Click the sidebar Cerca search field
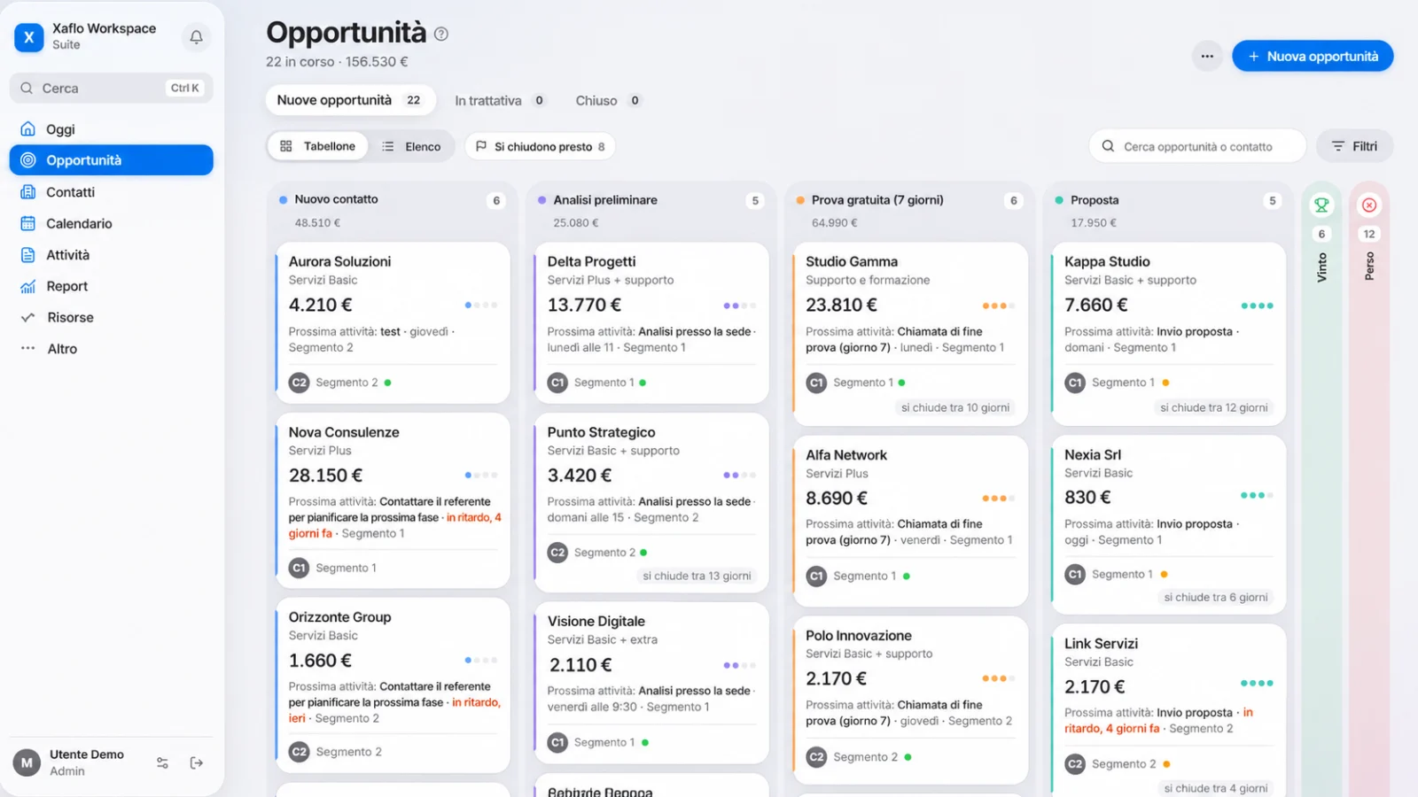 click(x=111, y=88)
